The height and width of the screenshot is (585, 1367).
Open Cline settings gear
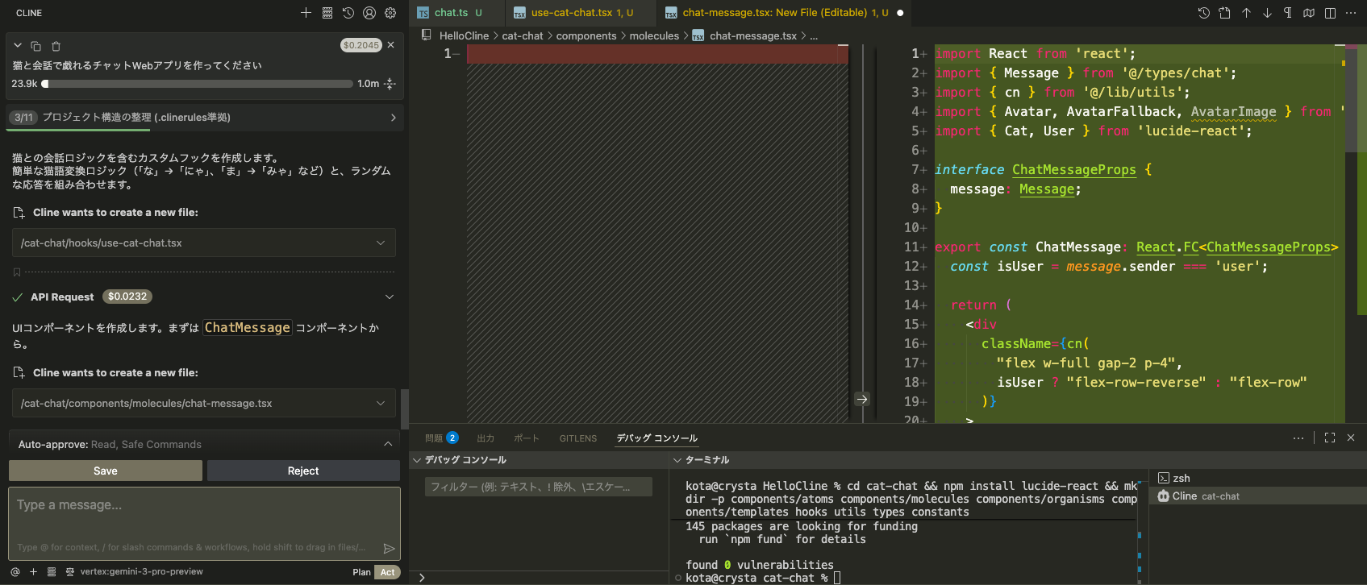click(x=390, y=13)
